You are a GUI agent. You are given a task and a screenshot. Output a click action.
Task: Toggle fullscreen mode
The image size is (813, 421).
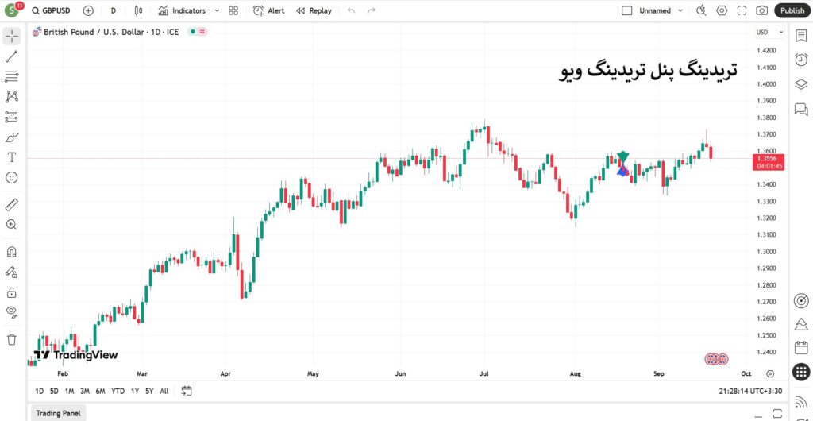pos(742,10)
